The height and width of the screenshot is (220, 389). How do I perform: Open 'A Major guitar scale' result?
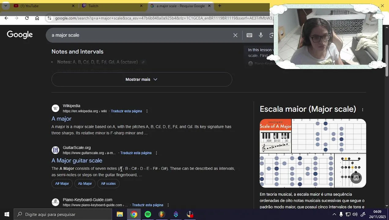pos(77,161)
